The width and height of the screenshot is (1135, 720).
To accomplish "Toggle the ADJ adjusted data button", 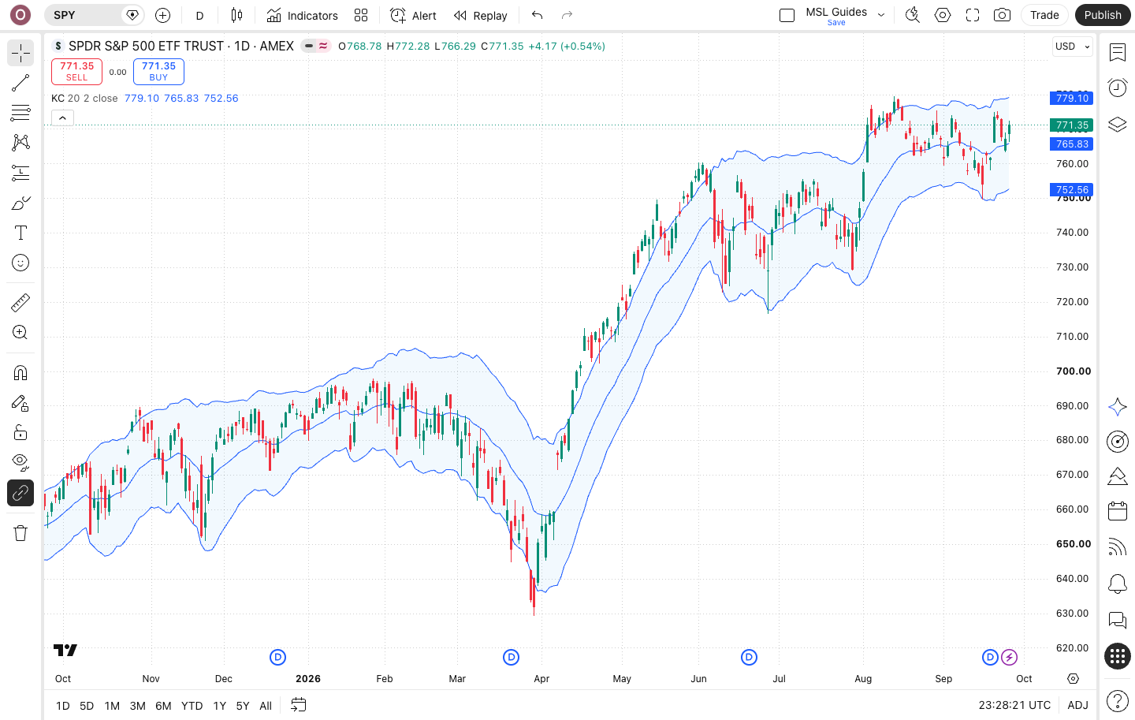I will [1077, 705].
